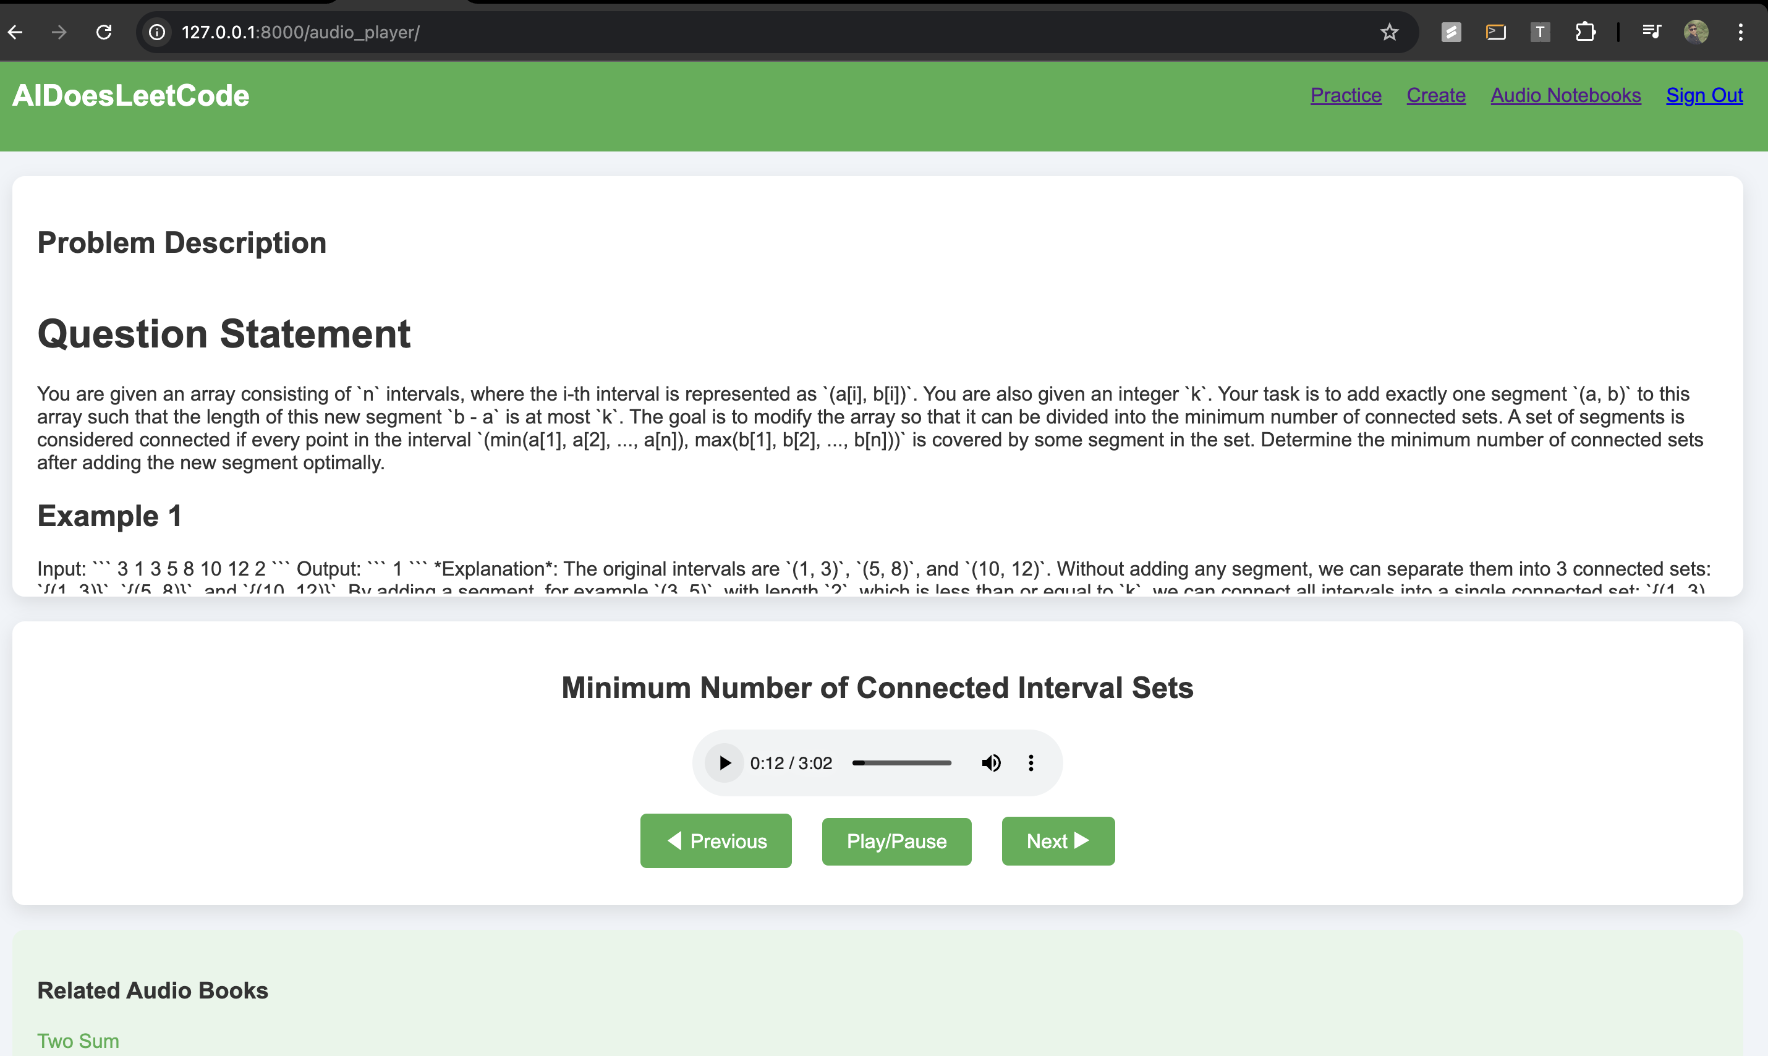
Task: Click the Chrome profile avatar
Action: pos(1696,32)
